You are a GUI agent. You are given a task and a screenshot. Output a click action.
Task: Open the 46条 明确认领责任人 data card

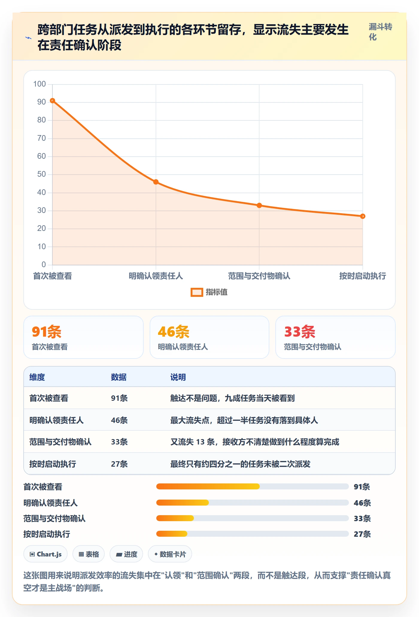(209, 337)
